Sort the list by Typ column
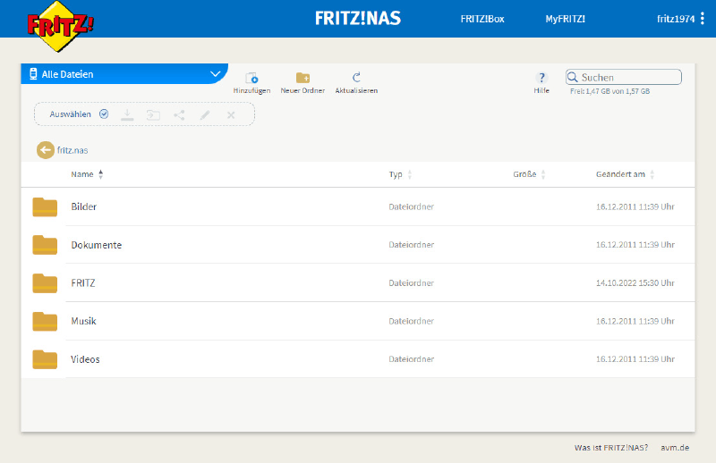Image resolution: width=716 pixels, height=463 pixels. pyautogui.click(x=400, y=174)
